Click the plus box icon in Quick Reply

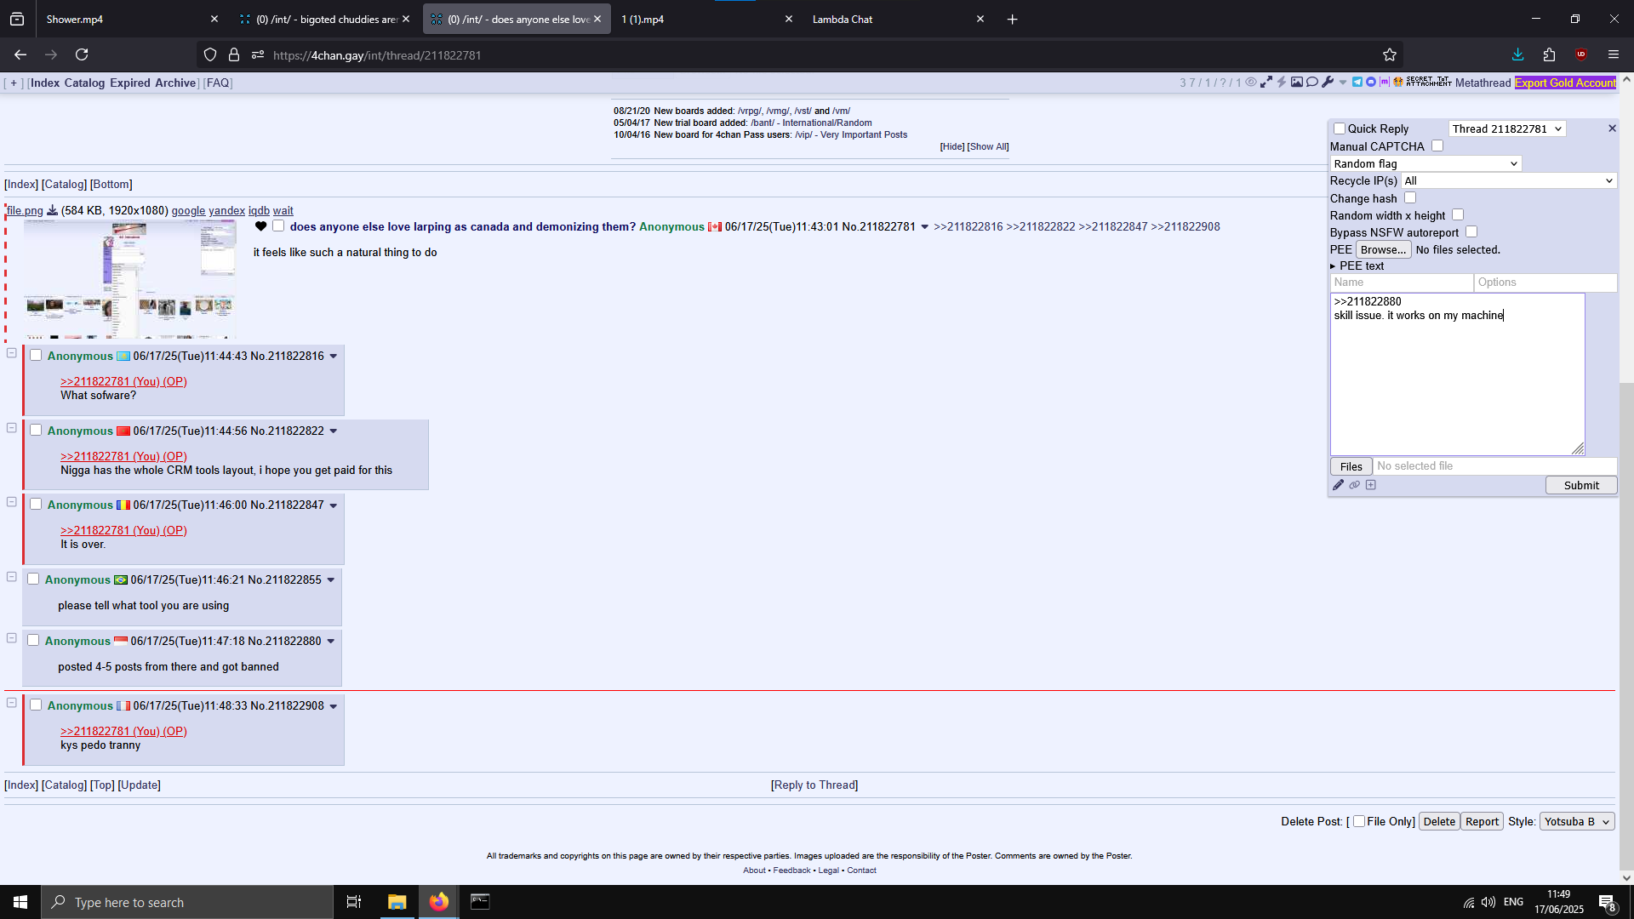coord(1370,485)
